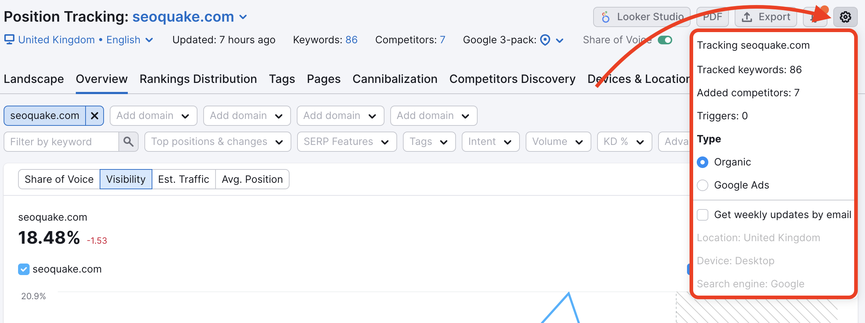Click the notification bell icon
This screenshot has width=865, height=323.
(814, 17)
